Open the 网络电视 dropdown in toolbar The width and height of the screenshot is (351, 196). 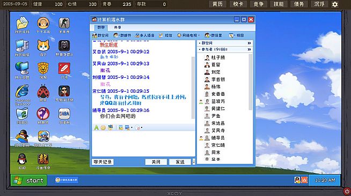pyautogui.click(x=188, y=35)
